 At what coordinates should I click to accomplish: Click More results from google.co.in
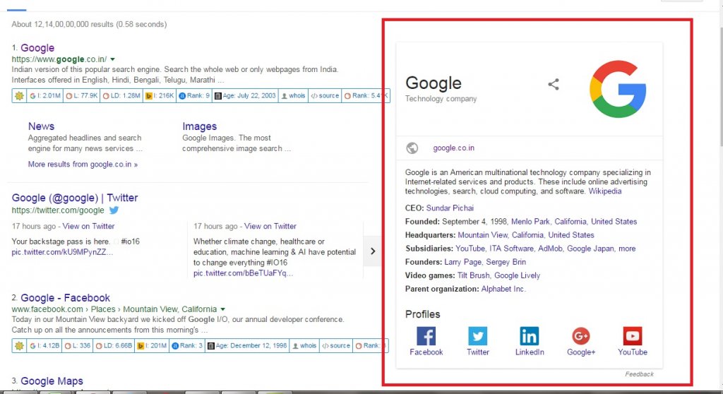(x=83, y=165)
